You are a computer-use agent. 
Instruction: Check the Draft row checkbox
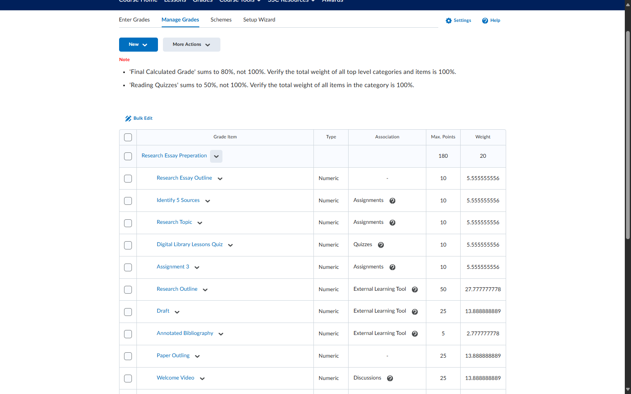point(128,312)
